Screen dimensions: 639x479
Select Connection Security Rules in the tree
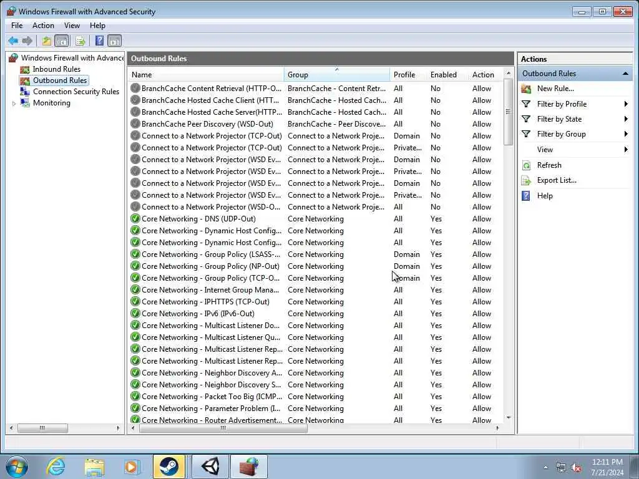76,92
